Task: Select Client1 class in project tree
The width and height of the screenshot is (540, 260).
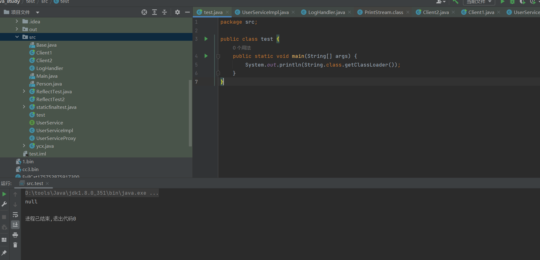Action: 41,53
